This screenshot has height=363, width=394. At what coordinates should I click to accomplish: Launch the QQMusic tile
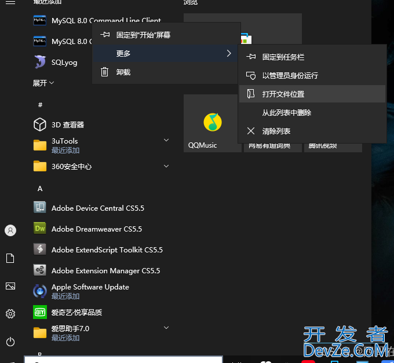pyautogui.click(x=212, y=123)
